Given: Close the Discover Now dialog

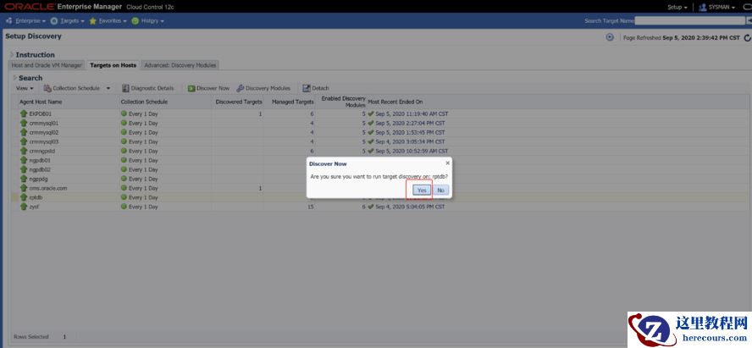Looking at the screenshot, I should coord(447,163).
